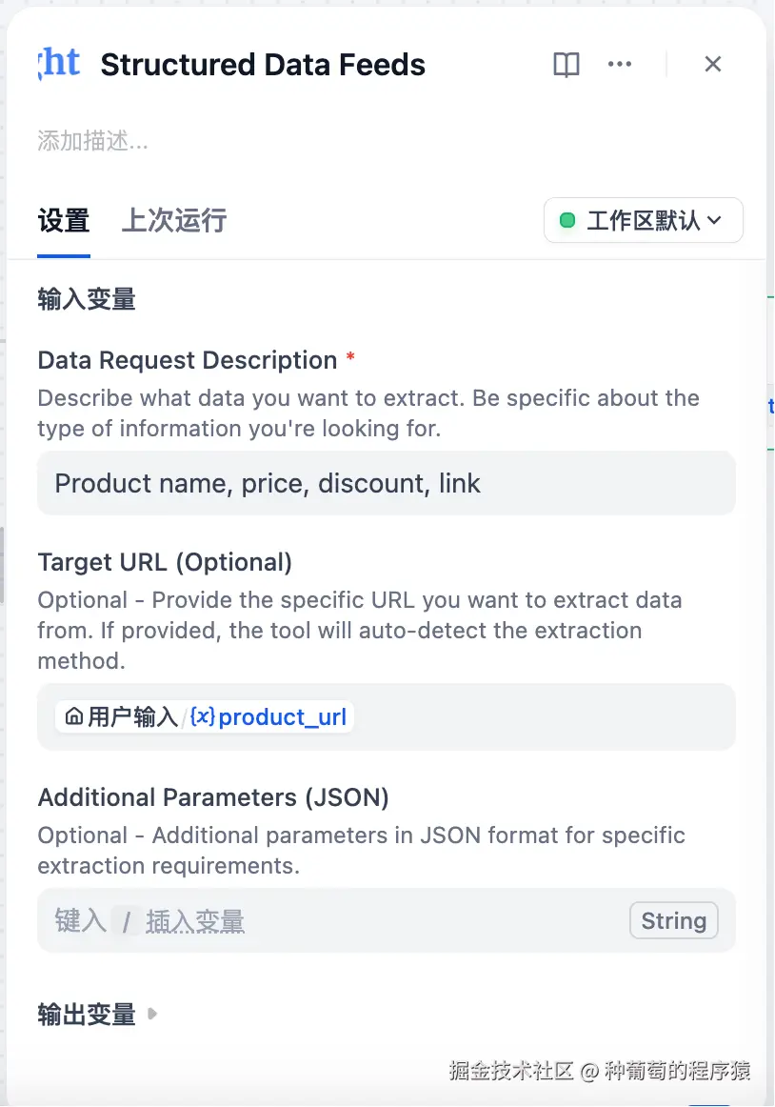Switch to the 设置 tab

point(64,221)
